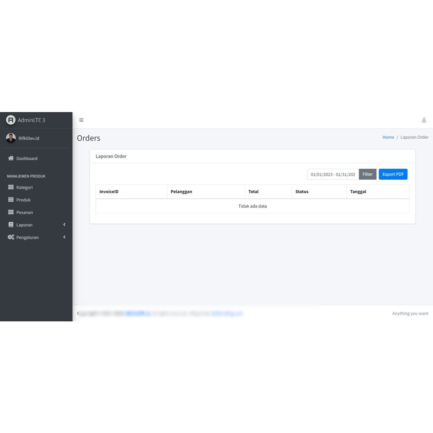
Task: Click the Pesanan grid icon
Action: [11, 212]
